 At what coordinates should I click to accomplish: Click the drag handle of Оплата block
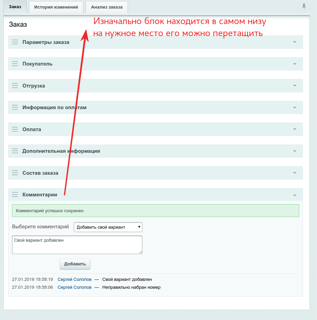coord(15,129)
